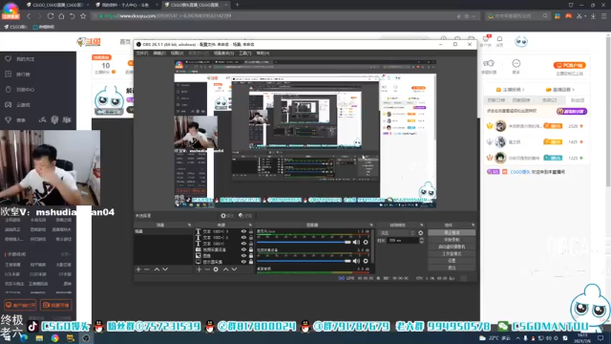Move the scene down in the scenes list
This screenshot has width=611, height=344.
click(x=165, y=269)
